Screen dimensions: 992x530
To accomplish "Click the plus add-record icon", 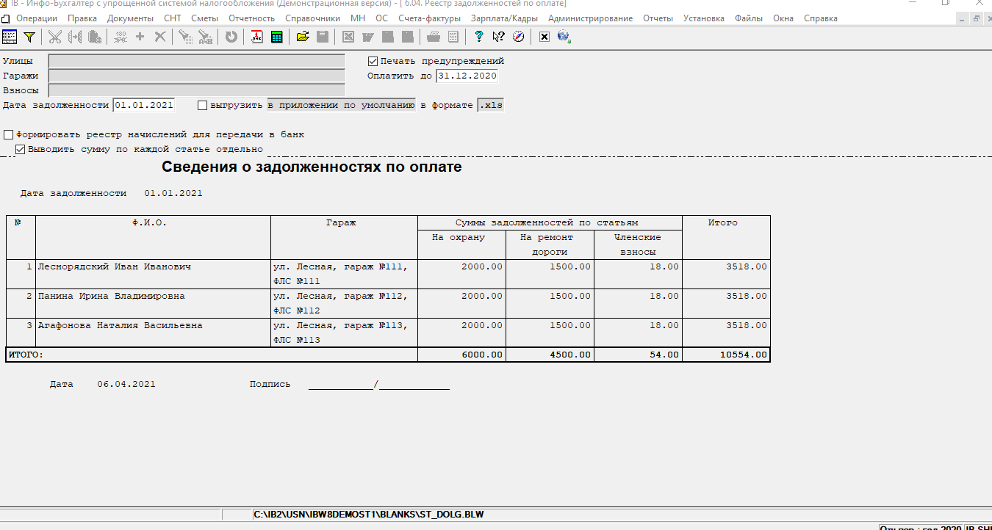I will tap(140, 36).
